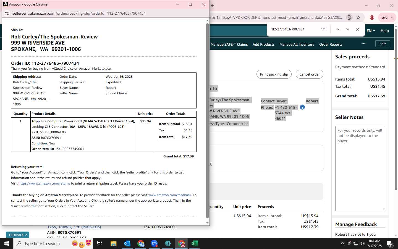Click the active Chrome icon next to Excel
The image size is (398, 249).
pyautogui.click(x=181, y=243)
